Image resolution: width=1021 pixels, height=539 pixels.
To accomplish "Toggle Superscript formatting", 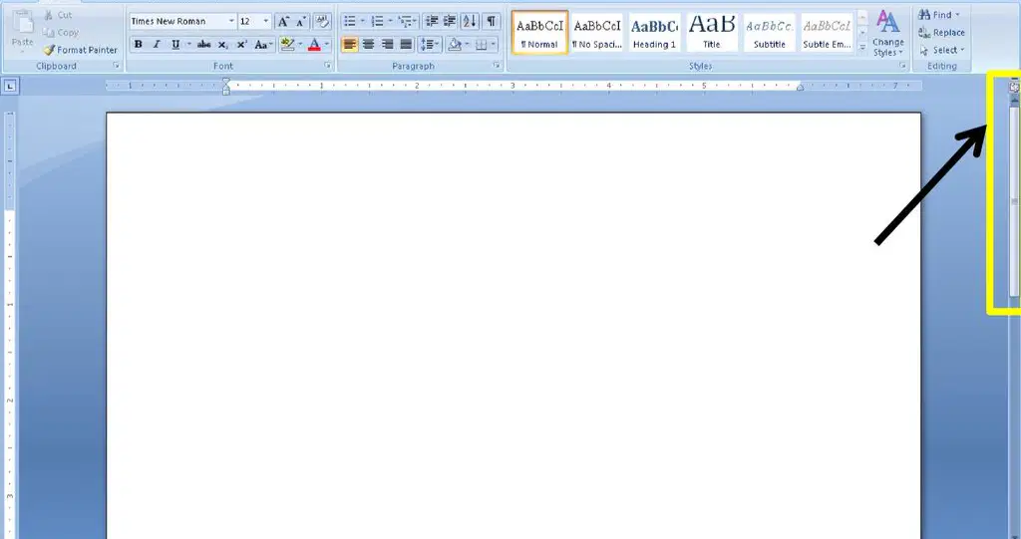I will 241,44.
